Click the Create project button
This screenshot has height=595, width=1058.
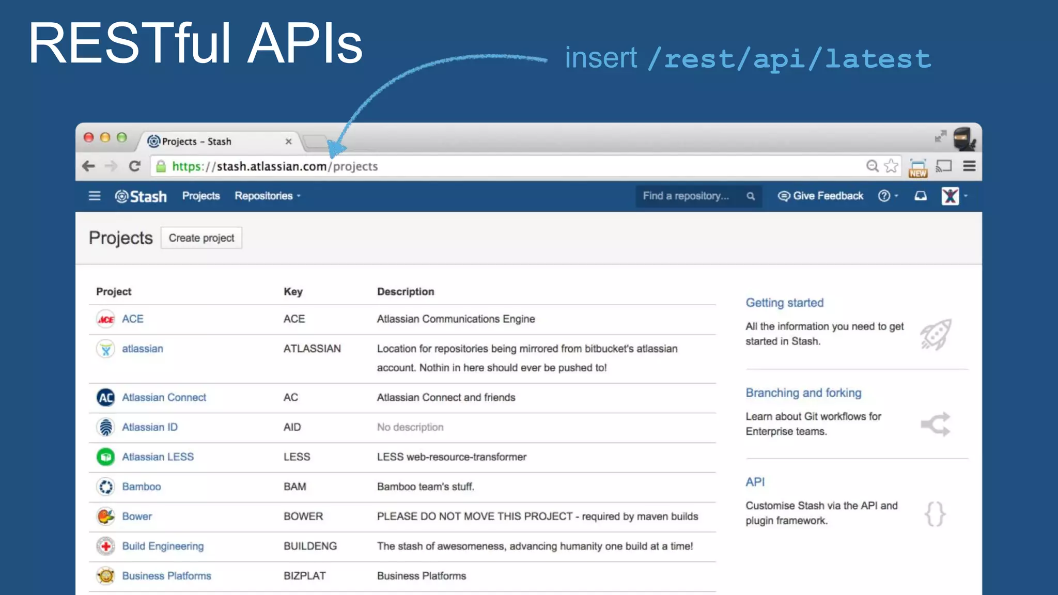(x=201, y=238)
